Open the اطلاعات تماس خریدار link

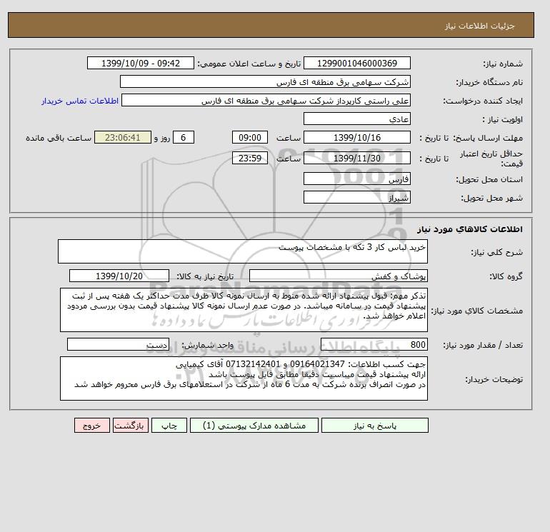click(79, 101)
